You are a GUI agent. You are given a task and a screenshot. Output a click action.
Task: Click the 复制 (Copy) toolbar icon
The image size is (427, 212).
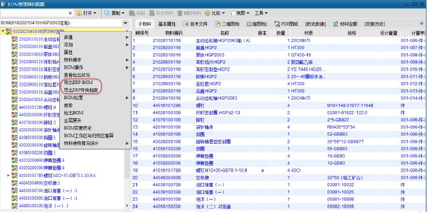click(x=106, y=13)
